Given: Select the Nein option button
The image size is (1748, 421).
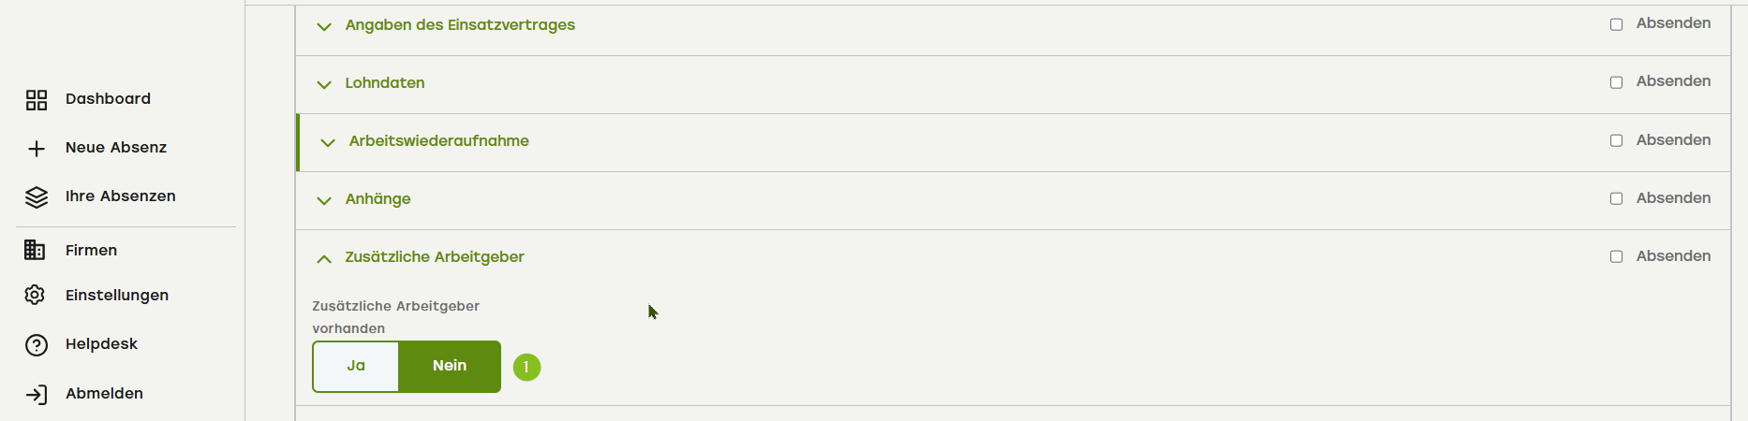Looking at the screenshot, I should pos(450,366).
